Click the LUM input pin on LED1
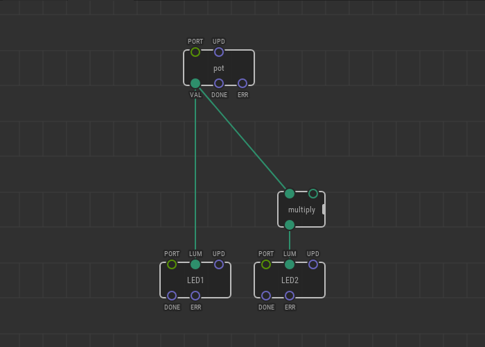The width and height of the screenshot is (485, 347). (x=195, y=264)
